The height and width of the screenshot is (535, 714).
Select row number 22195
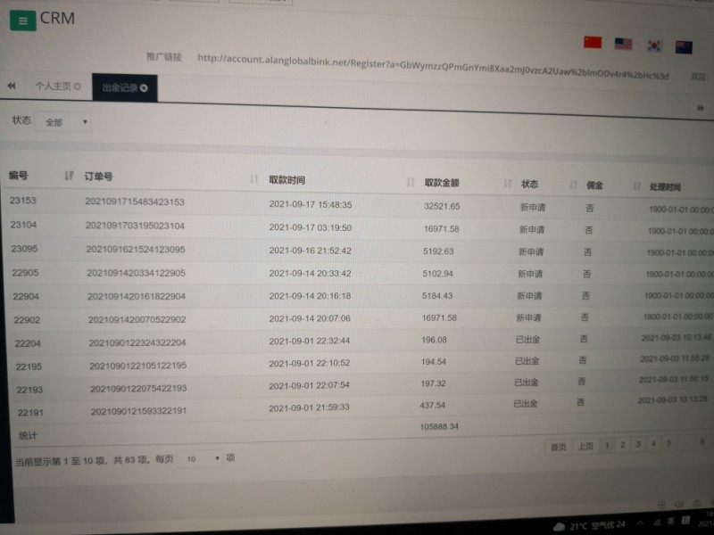tap(29, 366)
